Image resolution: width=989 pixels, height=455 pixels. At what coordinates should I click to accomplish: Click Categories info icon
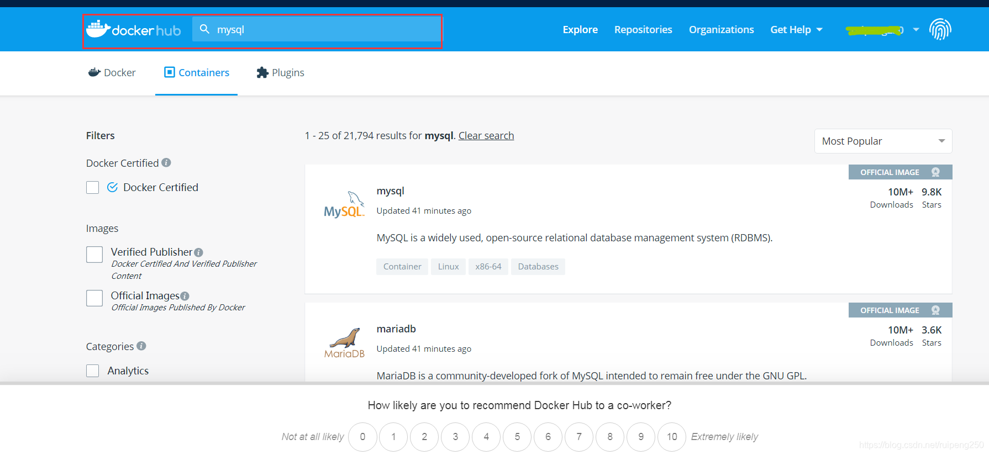[x=141, y=346]
